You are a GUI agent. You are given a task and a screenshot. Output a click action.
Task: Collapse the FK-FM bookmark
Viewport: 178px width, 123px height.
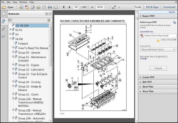tap(10, 38)
